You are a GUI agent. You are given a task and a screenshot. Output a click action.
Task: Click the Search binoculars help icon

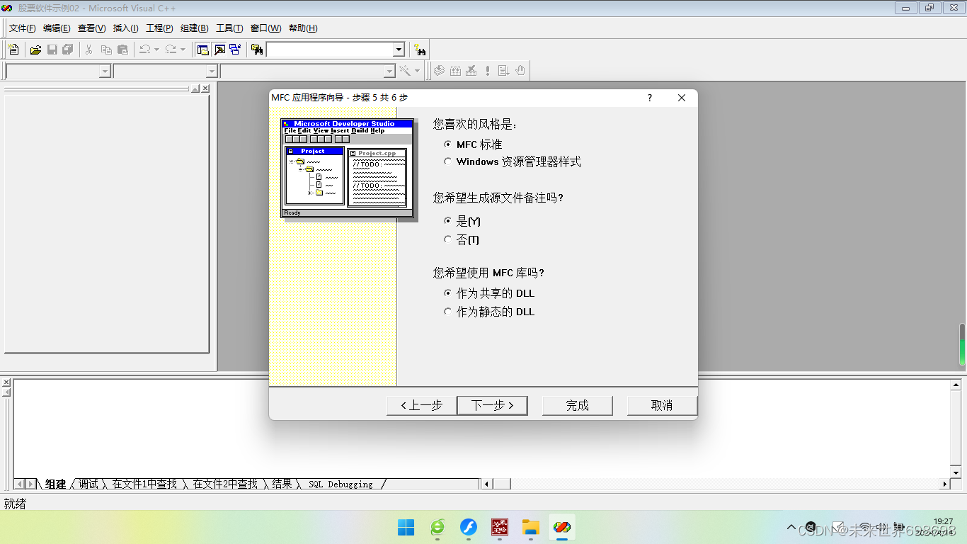coord(420,50)
